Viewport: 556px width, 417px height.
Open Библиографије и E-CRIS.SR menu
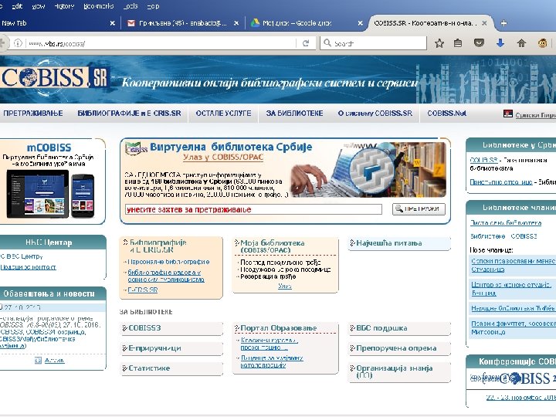129,113
